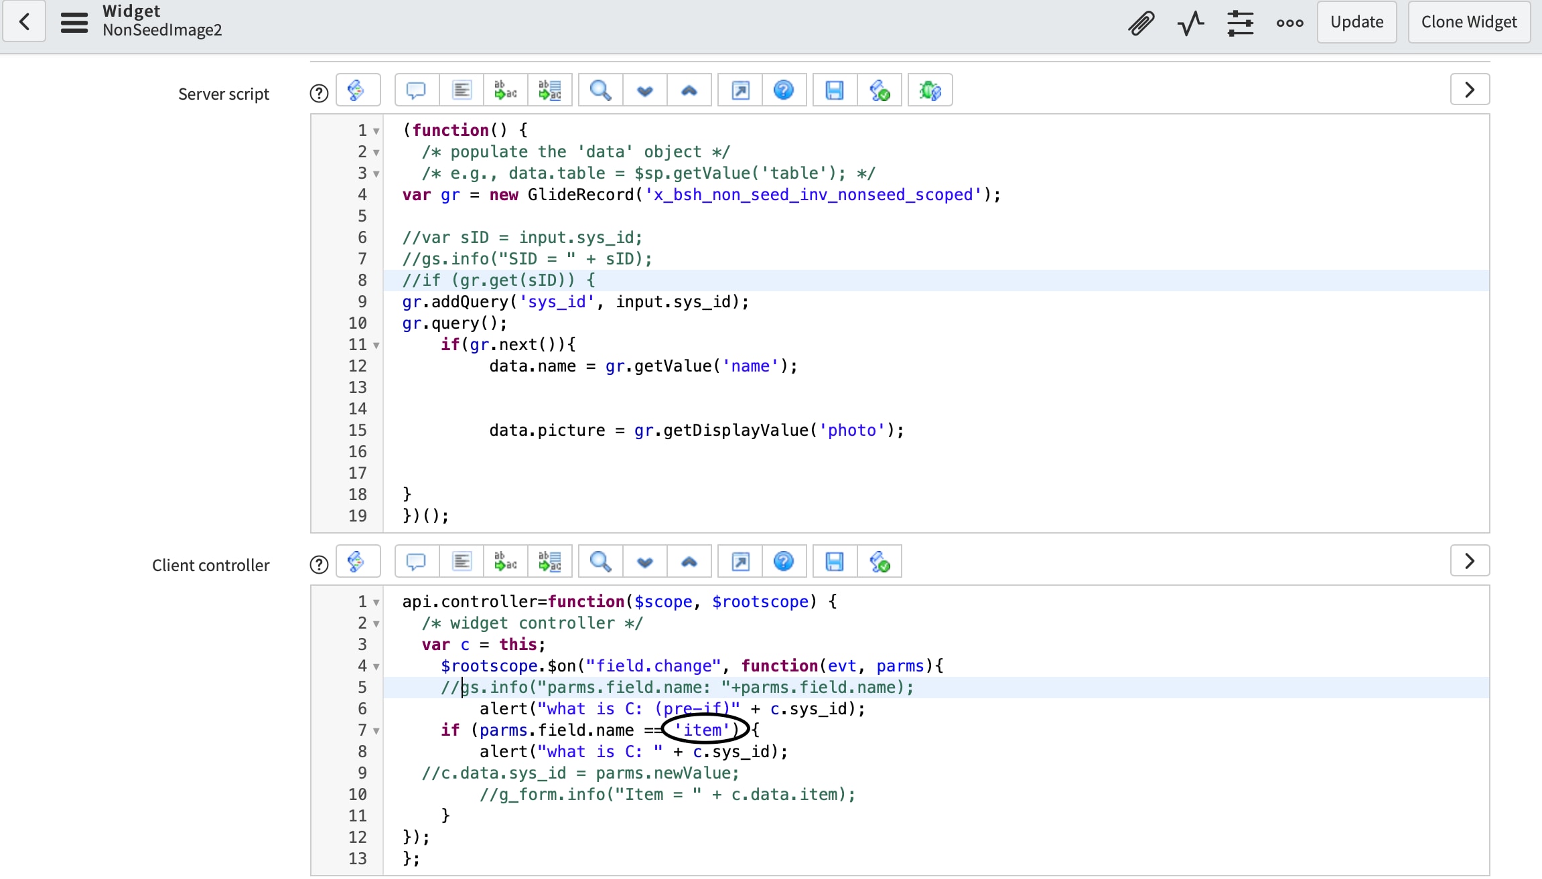The width and height of the screenshot is (1542, 879).
Task: Open the personalize form sliders icon
Action: click(x=1240, y=23)
